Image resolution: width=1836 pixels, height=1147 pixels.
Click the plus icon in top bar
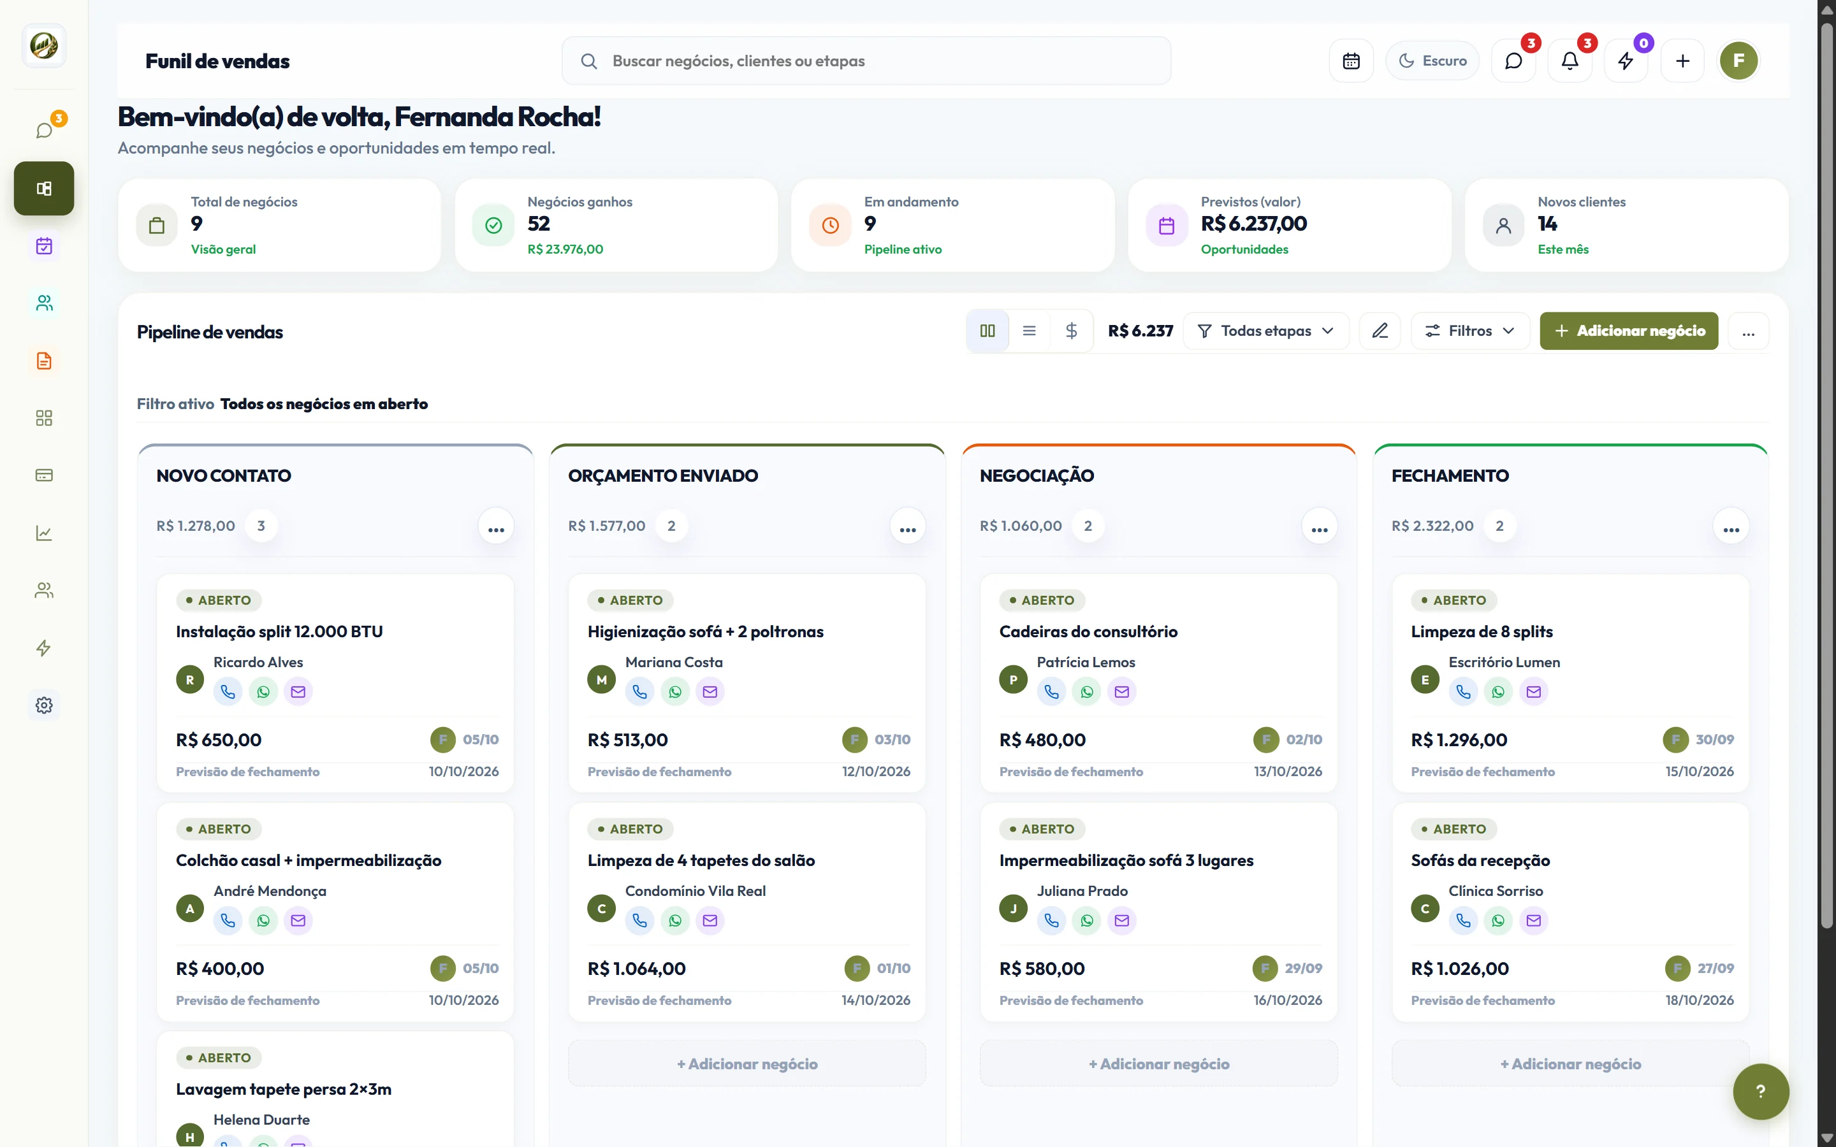pyautogui.click(x=1682, y=61)
